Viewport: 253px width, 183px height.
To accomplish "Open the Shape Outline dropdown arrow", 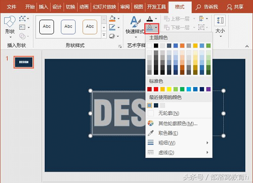I will click(119, 27).
